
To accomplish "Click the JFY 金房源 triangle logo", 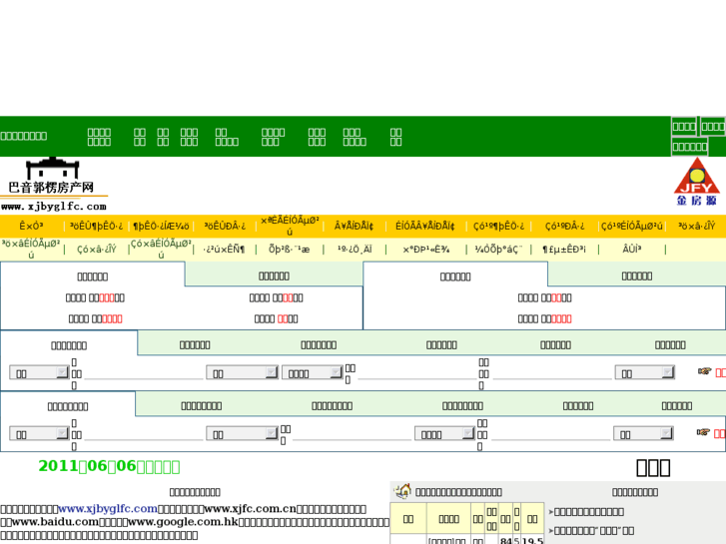I will (x=696, y=182).
